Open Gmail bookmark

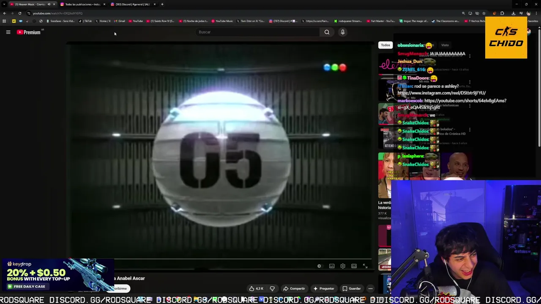[x=120, y=21]
